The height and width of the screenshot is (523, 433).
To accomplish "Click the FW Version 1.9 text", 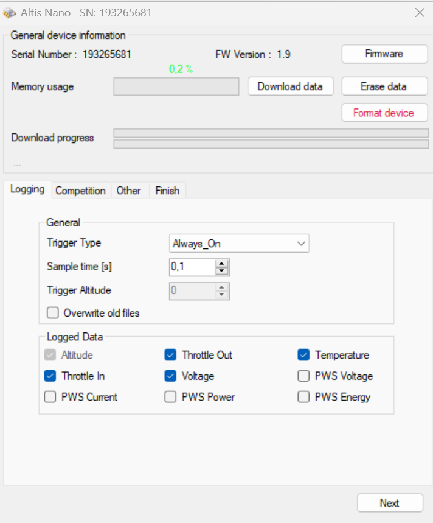I will click(x=253, y=54).
